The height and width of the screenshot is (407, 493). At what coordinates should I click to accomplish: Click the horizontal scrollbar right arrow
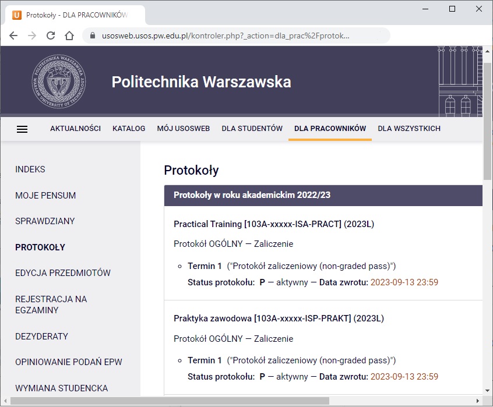click(478, 401)
